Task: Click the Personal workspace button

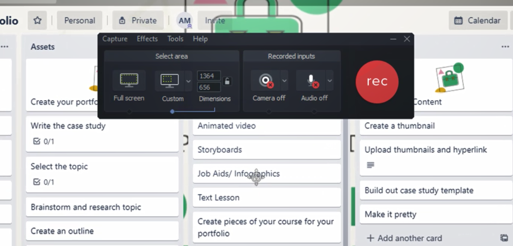Action: pyautogui.click(x=79, y=20)
